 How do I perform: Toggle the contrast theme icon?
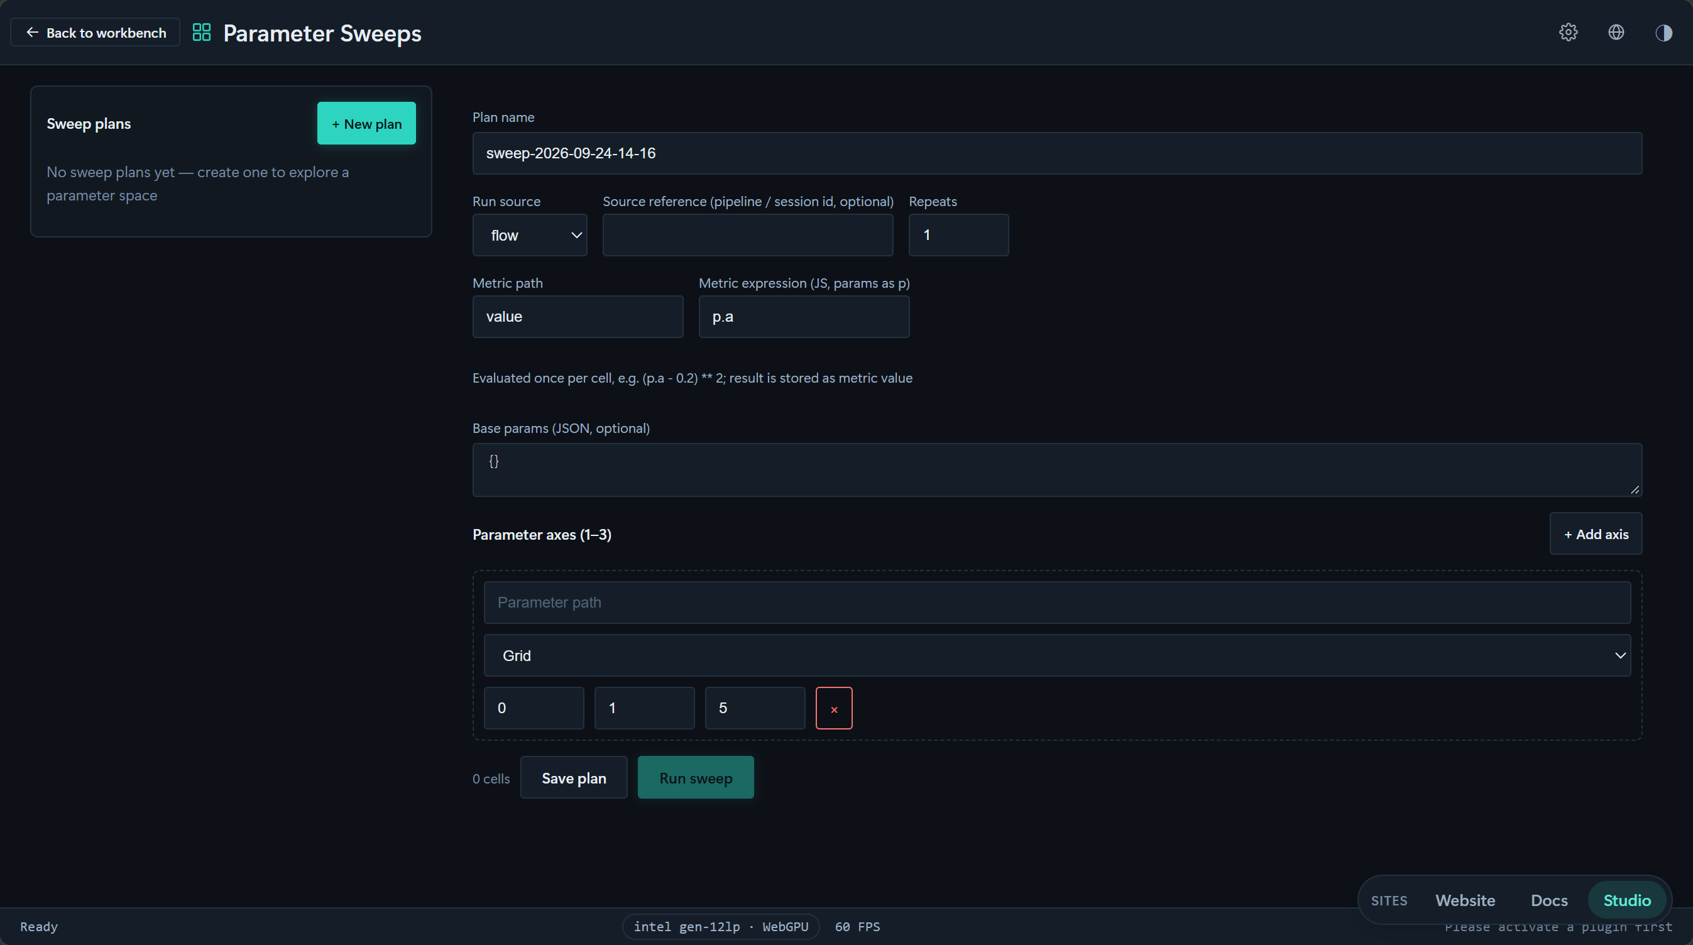click(x=1663, y=32)
